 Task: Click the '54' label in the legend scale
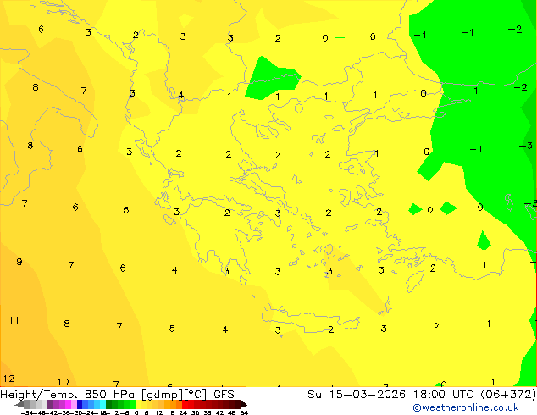tap(244, 412)
